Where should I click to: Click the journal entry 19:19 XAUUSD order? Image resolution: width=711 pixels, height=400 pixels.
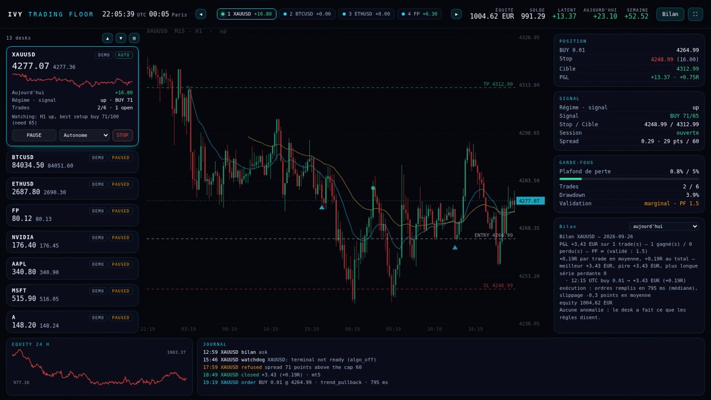296,383
